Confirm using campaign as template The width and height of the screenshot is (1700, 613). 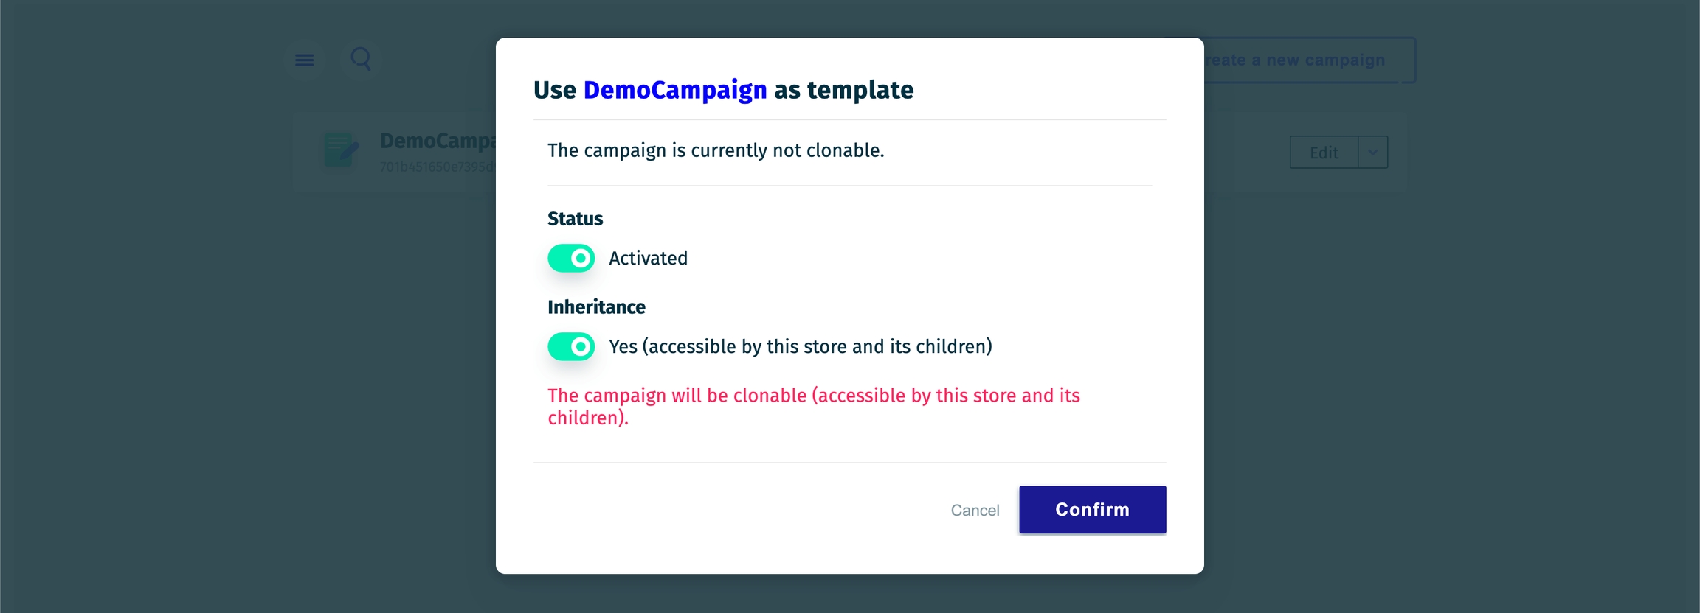[1092, 510]
